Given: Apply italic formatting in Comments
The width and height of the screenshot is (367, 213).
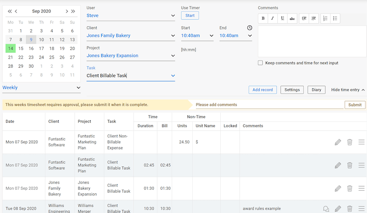Looking at the screenshot, I should click(x=273, y=19).
